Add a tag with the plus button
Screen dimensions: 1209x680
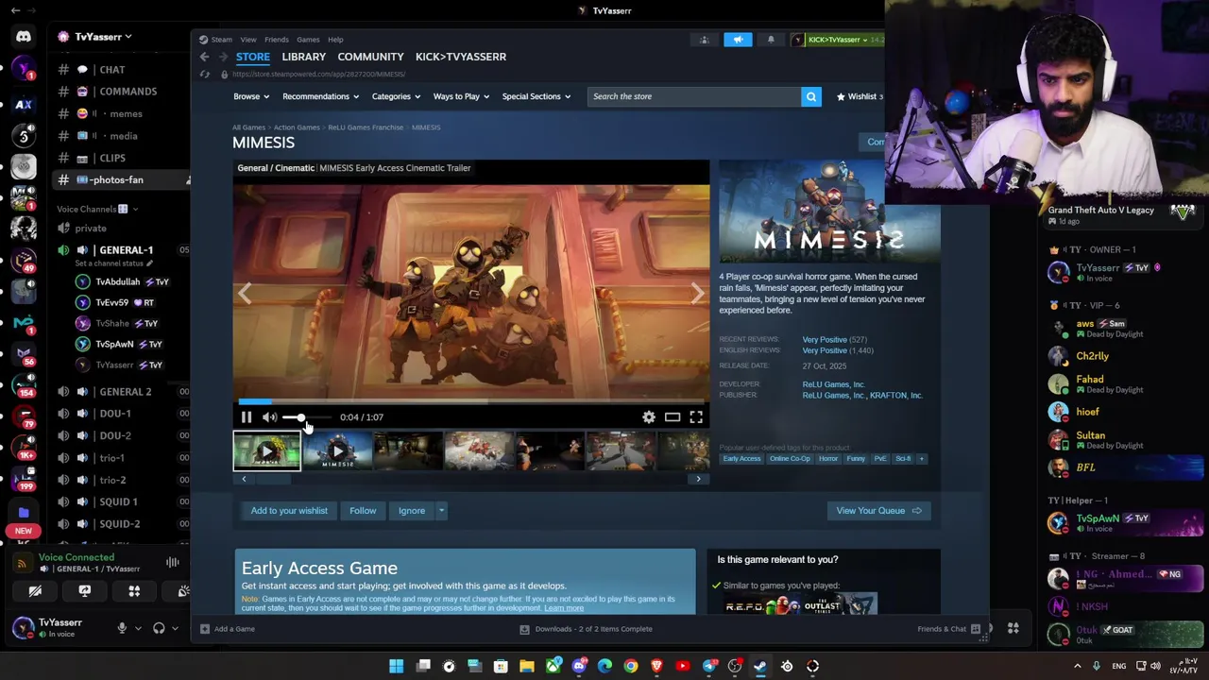921,459
